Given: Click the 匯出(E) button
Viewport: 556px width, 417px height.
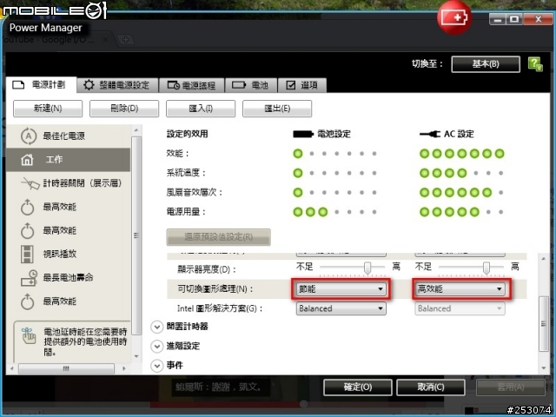Looking at the screenshot, I should [x=277, y=109].
